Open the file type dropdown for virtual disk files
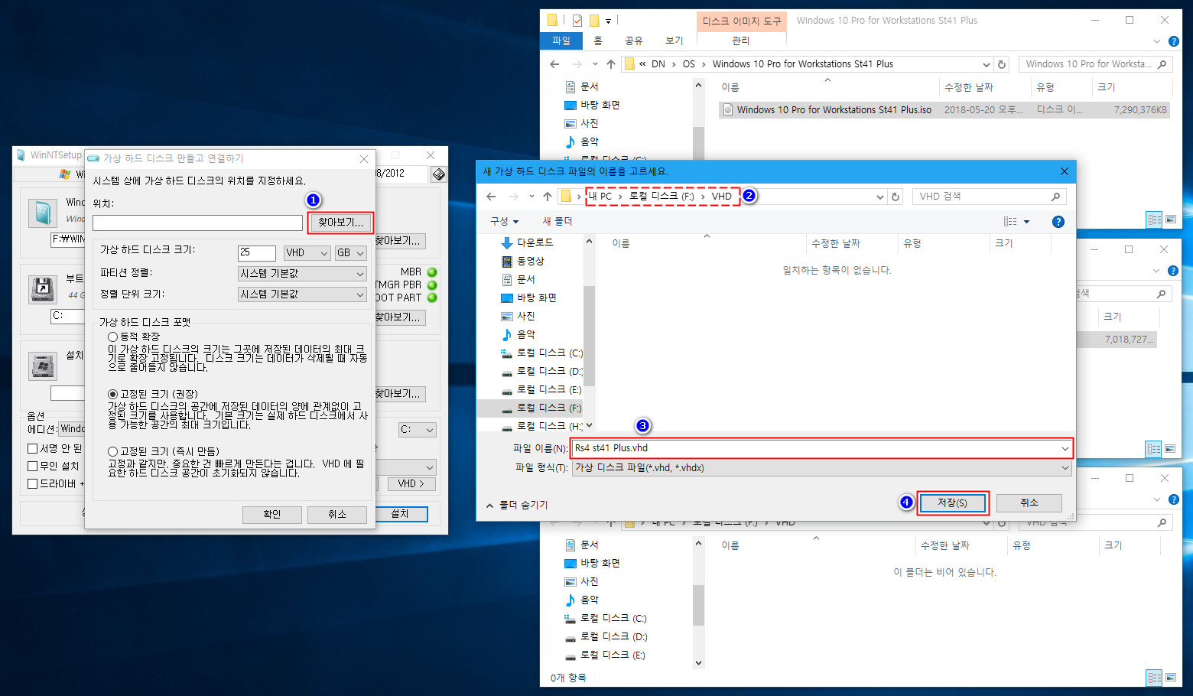This screenshot has height=696, width=1193. (x=821, y=468)
